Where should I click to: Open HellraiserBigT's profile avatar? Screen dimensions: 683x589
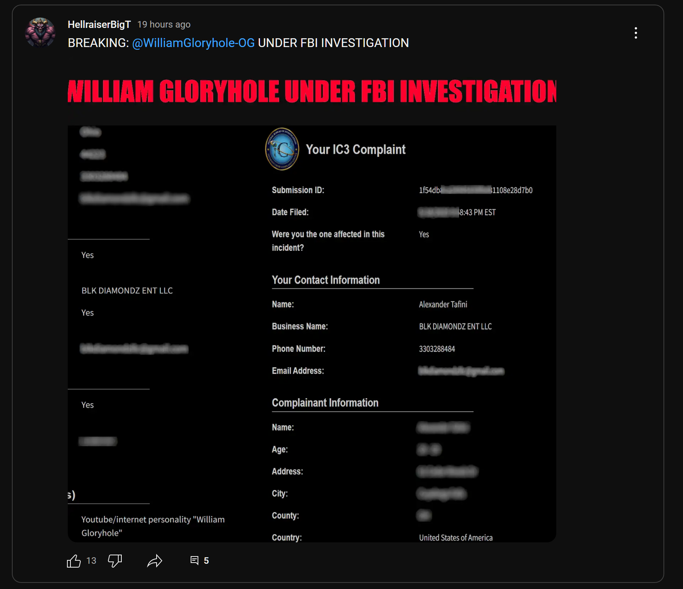tap(40, 33)
